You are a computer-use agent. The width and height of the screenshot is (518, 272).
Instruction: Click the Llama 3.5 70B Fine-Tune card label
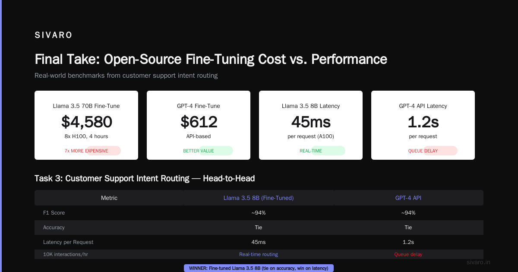click(x=86, y=106)
